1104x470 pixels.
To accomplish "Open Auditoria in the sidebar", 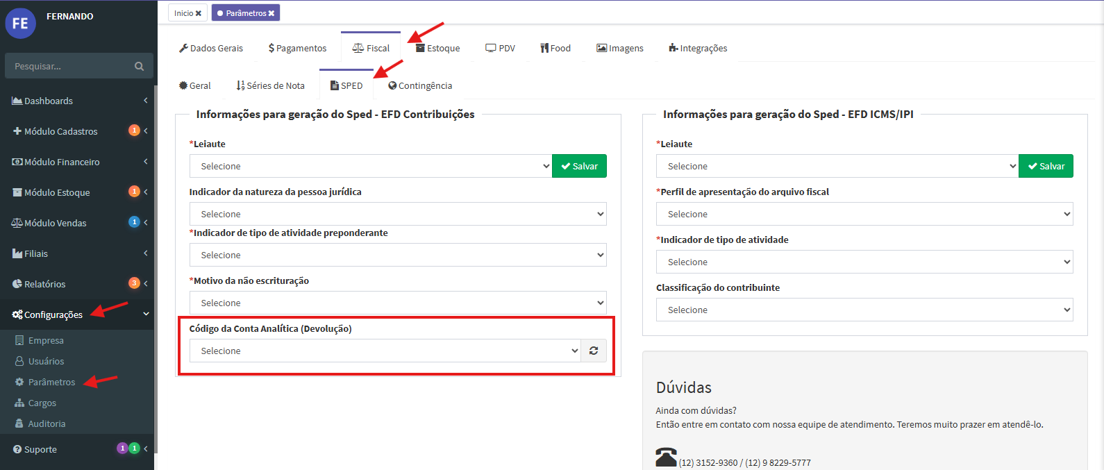I will click(47, 423).
